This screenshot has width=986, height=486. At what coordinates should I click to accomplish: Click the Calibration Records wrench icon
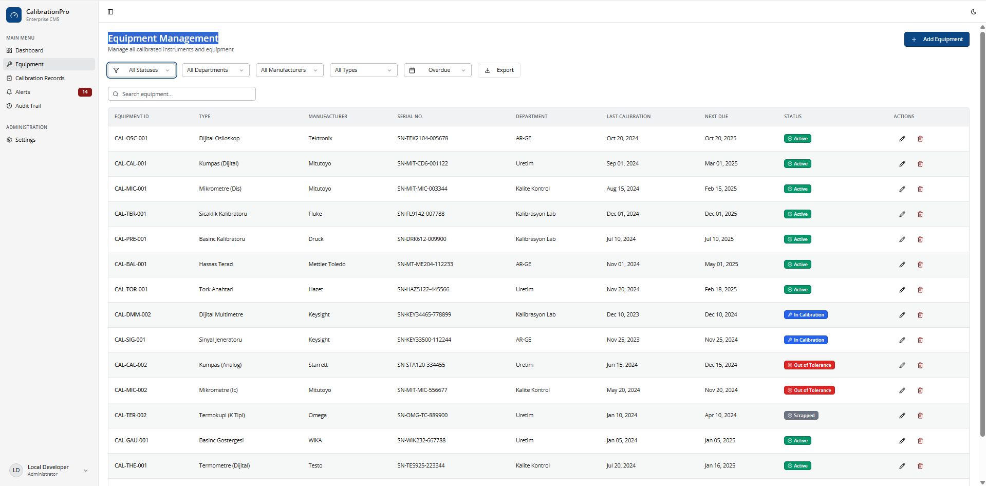pos(9,78)
